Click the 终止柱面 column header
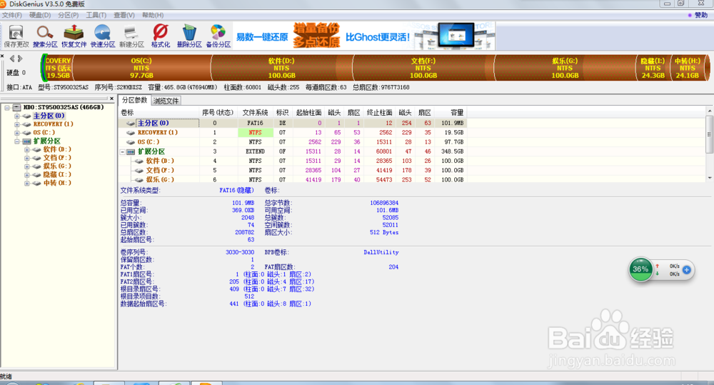 [379, 113]
